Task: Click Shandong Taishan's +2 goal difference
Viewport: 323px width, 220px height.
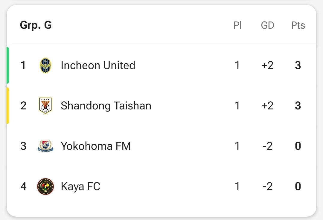Action: coord(268,106)
